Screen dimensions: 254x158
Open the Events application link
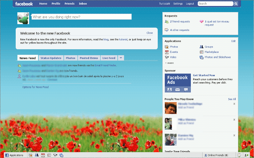174,52
